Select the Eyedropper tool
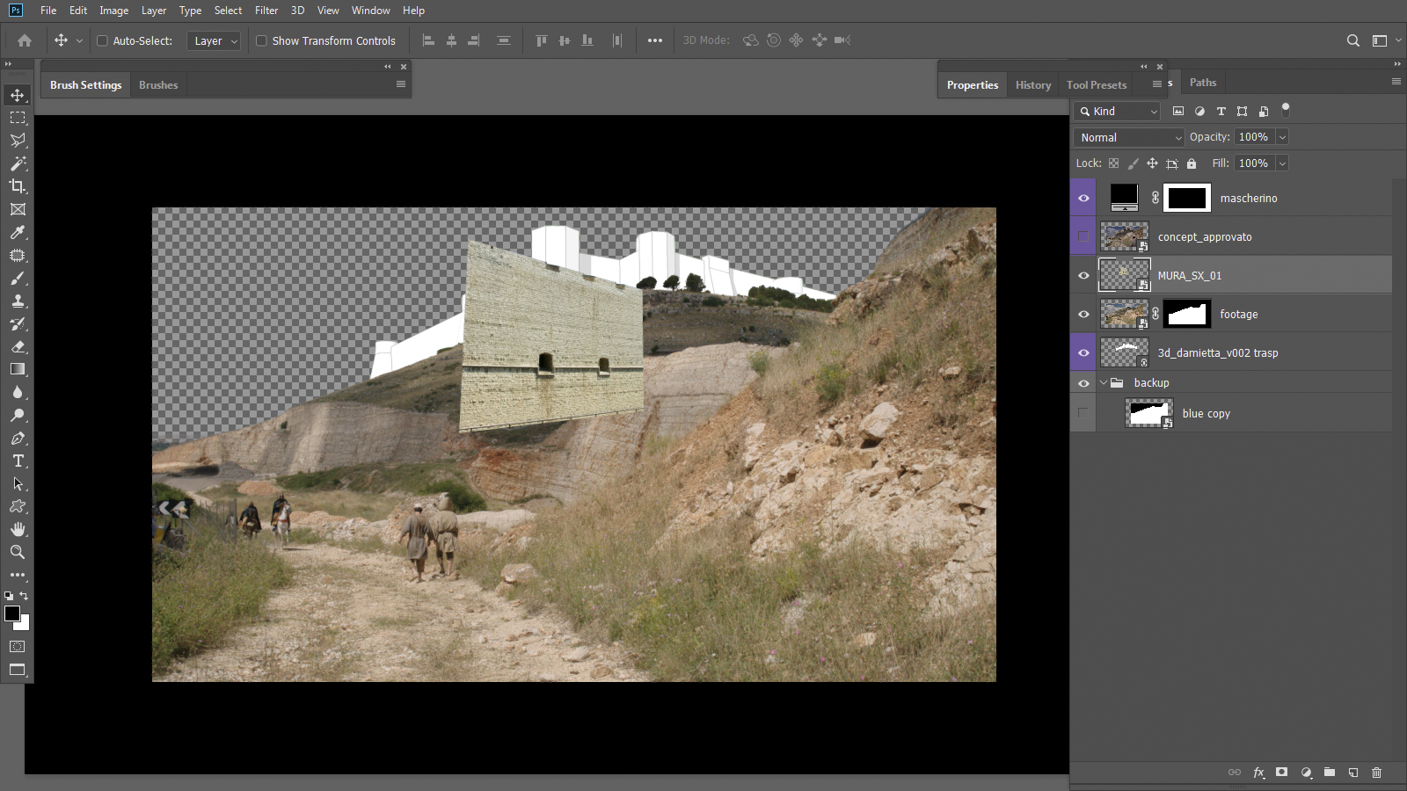 (18, 233)
